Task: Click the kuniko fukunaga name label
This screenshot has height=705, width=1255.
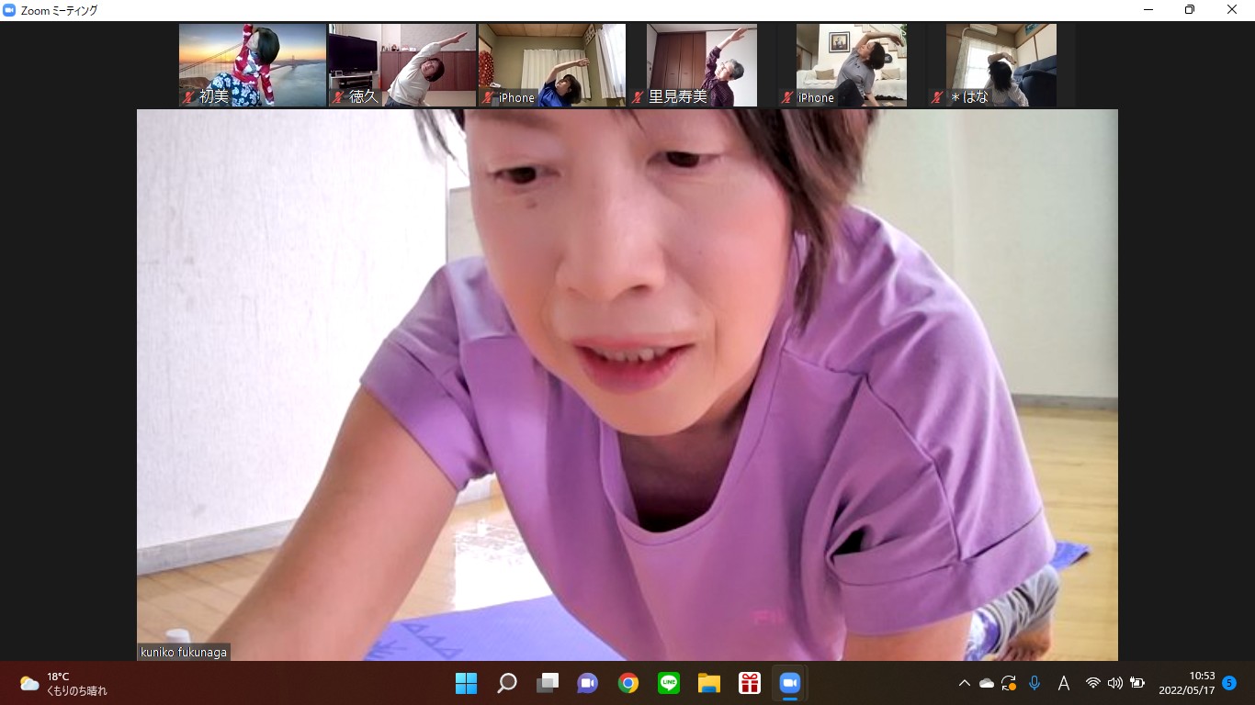Action: coord(184,652)
